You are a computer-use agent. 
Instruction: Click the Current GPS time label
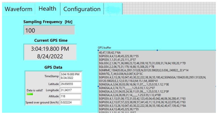point(51,41)
